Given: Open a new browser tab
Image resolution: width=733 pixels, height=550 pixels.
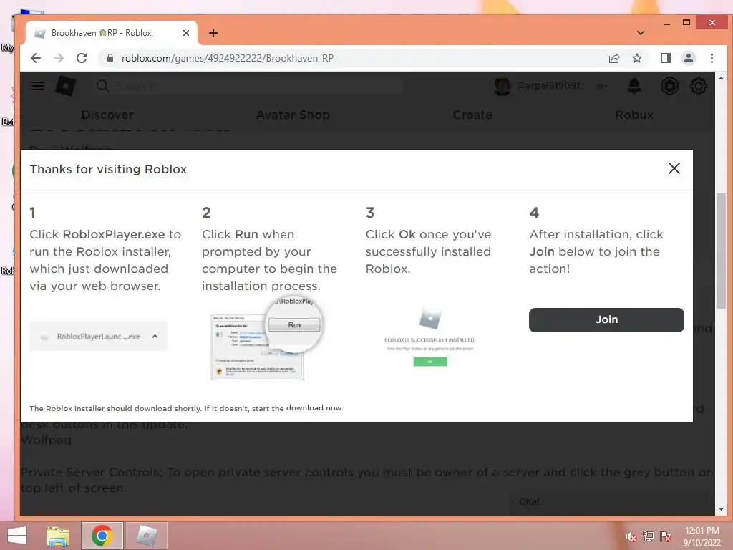Looking at the screenshot, I should 213,33.
